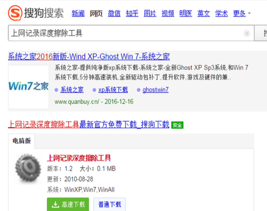The width and height of the screenshot is (267, 211).
Task: Select the 网页 search category
Action: pyautogui.click(x=96, y=13)
